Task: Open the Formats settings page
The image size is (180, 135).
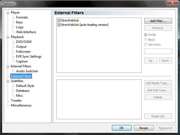Action: click(22, 17)
